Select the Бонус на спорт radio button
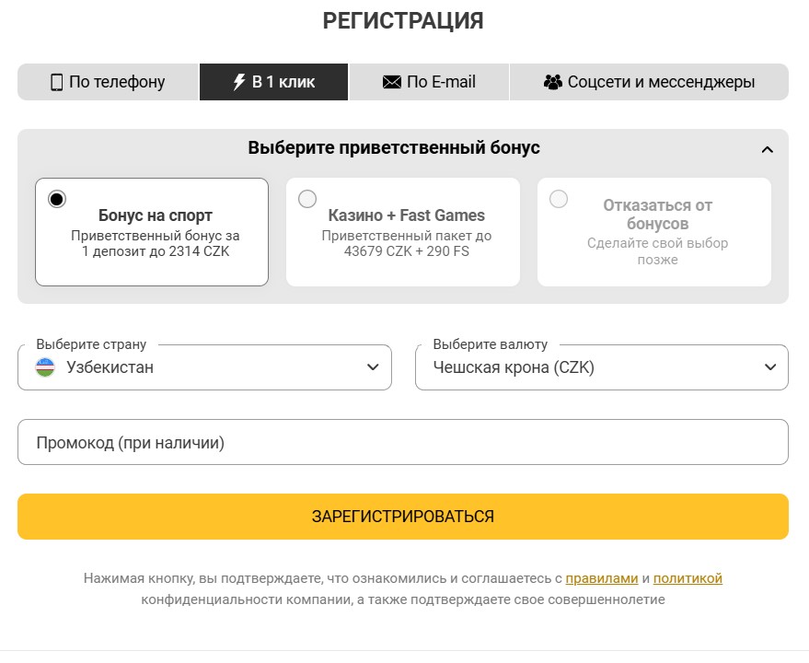Image resolution: width=809 pixels, height=663 pixels. [x=57, y=197]
